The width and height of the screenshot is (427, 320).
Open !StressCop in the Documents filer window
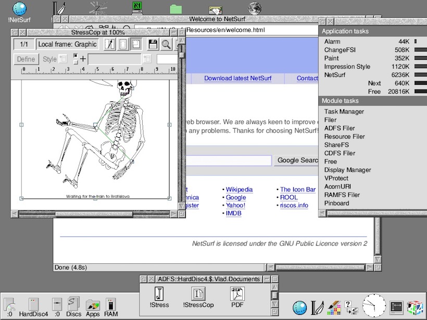[x=198, y=297]
